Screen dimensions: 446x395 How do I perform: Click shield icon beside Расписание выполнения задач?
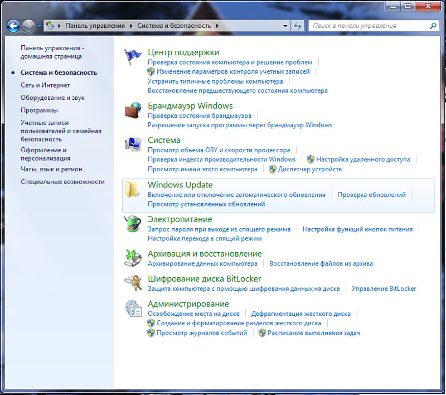(262, 333)
